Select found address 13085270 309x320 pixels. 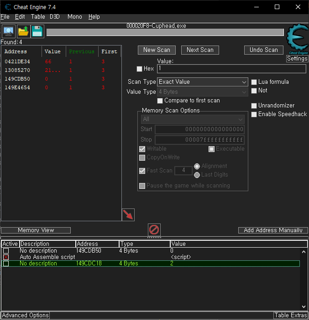coord(17,70)
